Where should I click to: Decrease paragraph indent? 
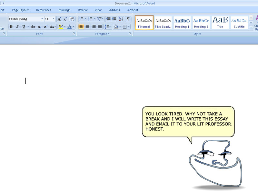click(x=108, y=19)
